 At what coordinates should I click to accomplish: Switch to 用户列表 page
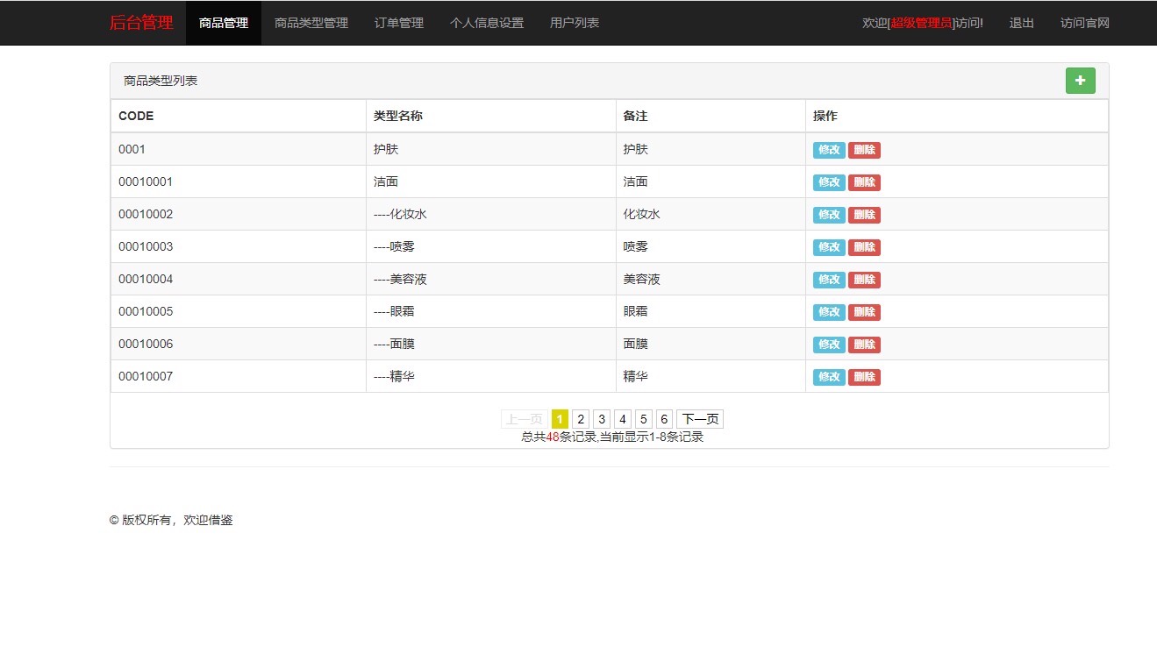575,23
